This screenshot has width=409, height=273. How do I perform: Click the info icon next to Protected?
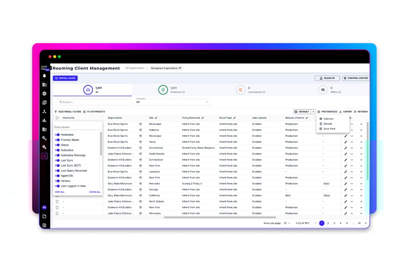tap(183, 92)
